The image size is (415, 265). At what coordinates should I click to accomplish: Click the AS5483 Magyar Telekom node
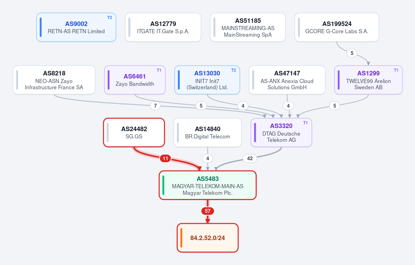[208, 185]
